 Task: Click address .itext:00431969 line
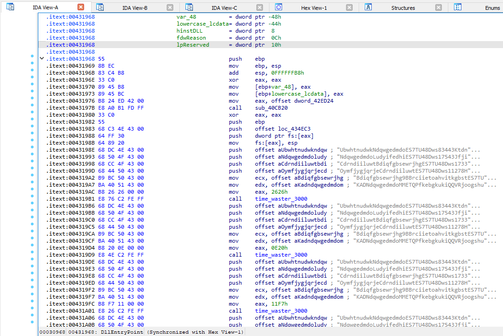(x=70, y=66)
